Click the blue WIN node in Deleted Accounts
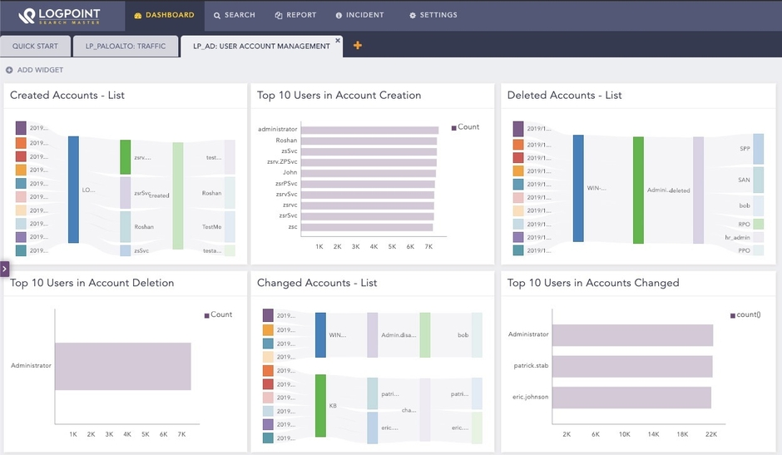Screen dimensions: 782x455 tap(578, 189)
